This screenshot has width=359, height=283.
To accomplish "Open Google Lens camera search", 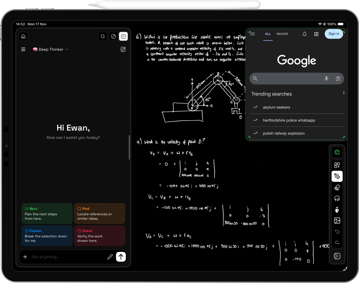I will [338, 79].
